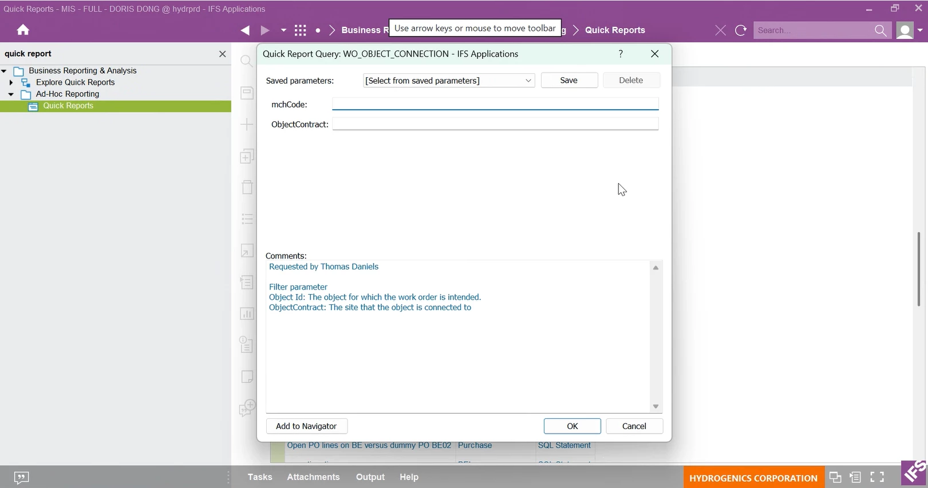Navigate forward with the right arrow
928x488 pixels.
pos(265,30)
